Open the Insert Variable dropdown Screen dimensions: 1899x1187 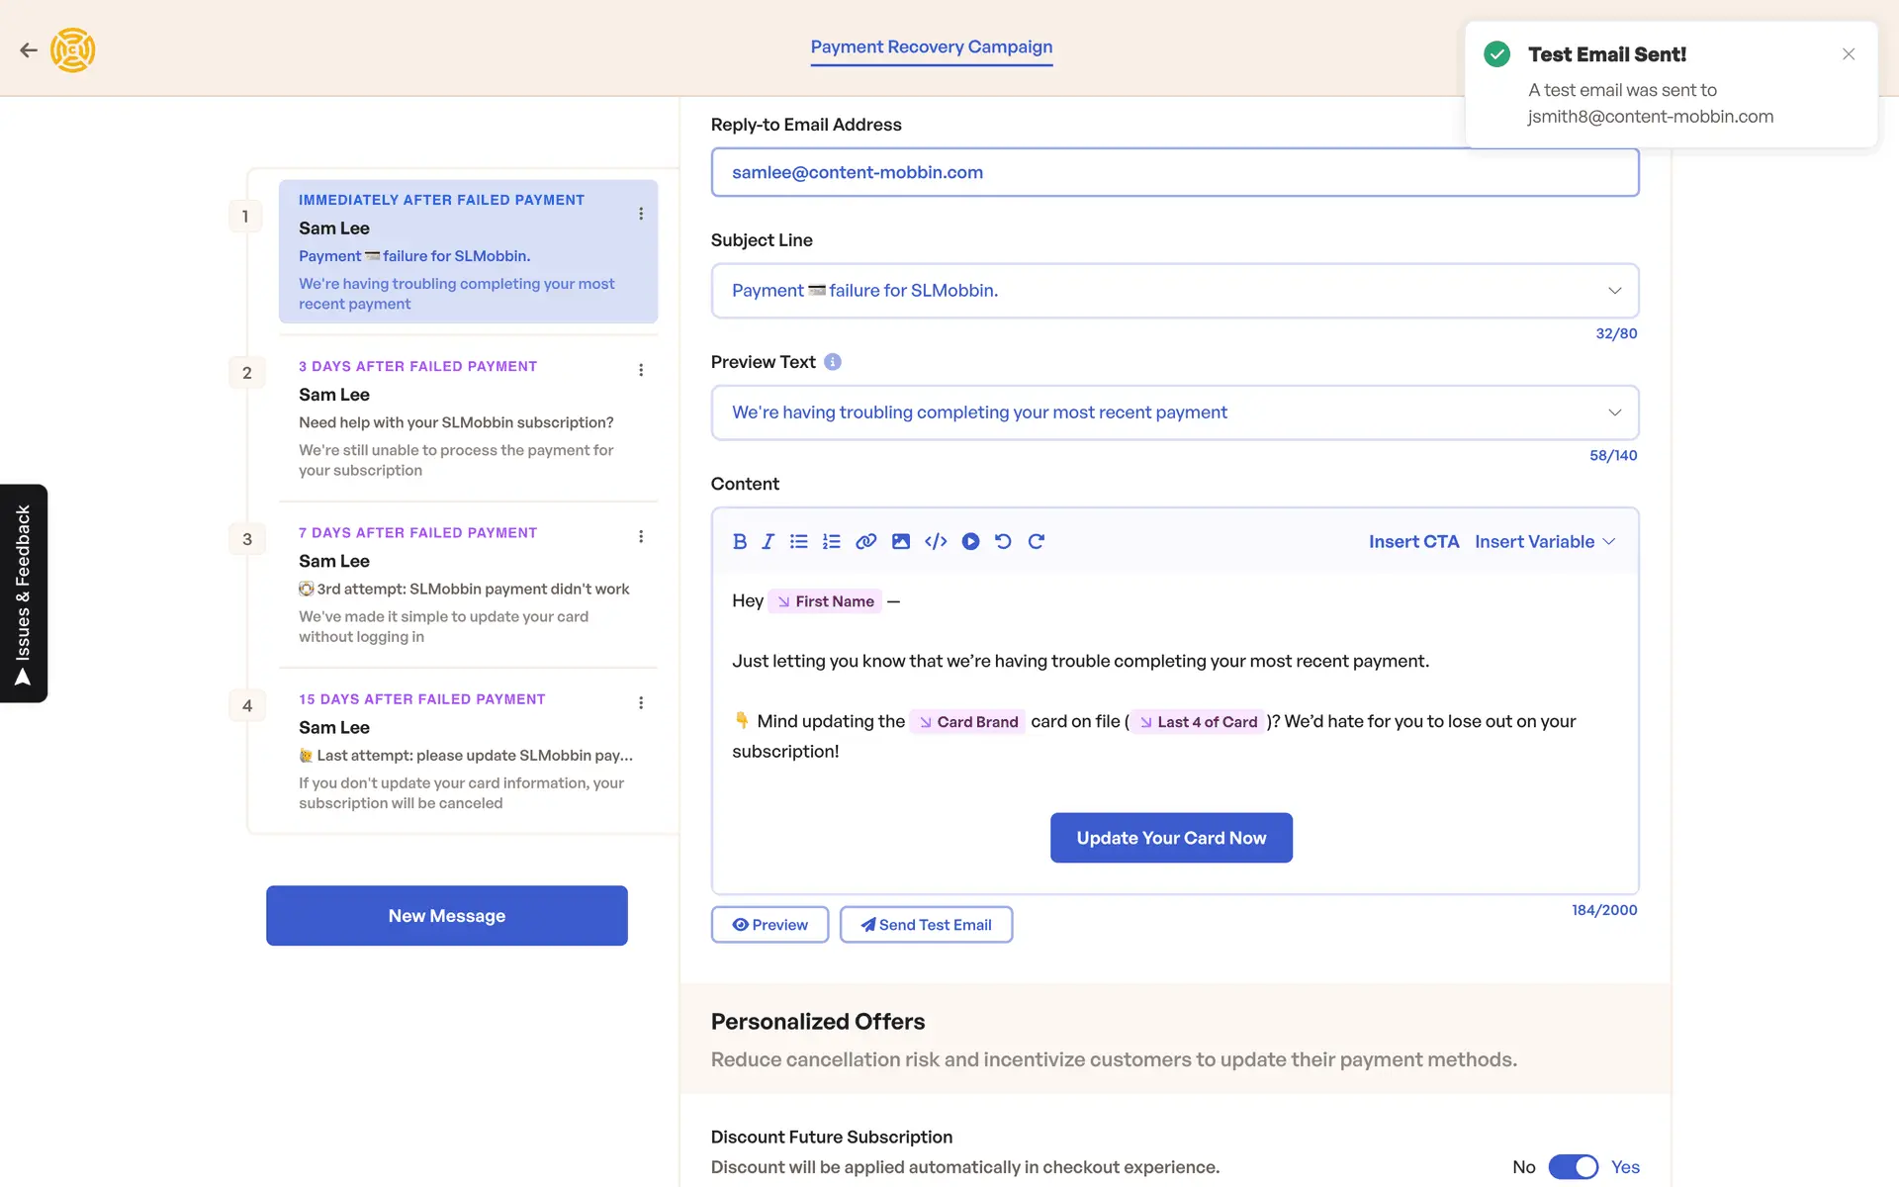tap(1544, 541)
